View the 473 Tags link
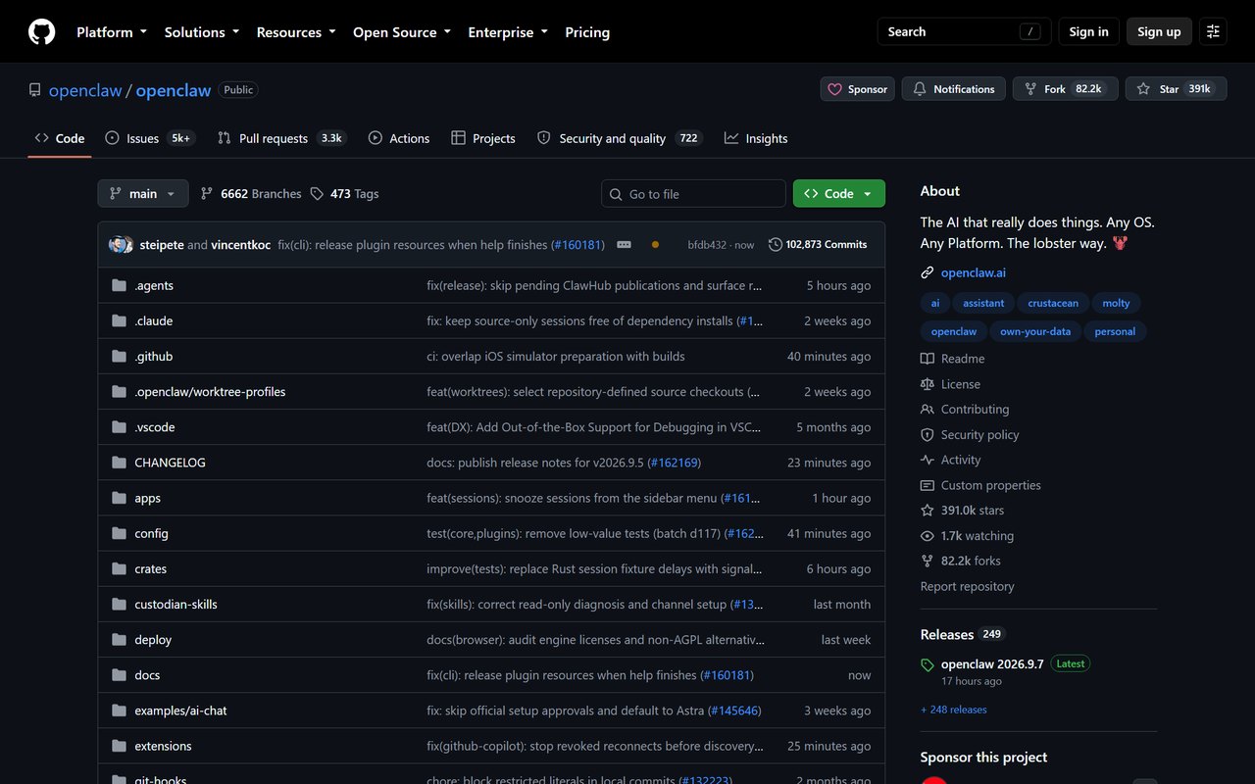The height and width of the screenshot is (784, 1255). [x=344, y=194]
